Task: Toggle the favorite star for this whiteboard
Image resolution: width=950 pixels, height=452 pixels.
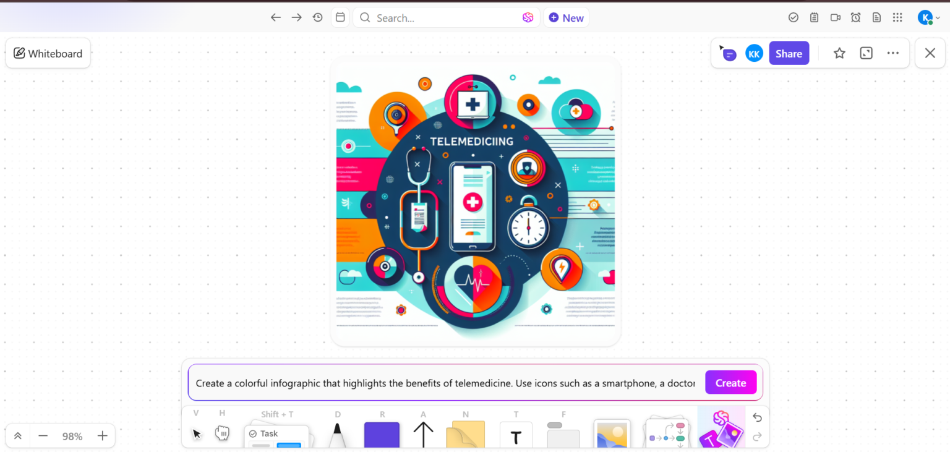Action: 839,53
